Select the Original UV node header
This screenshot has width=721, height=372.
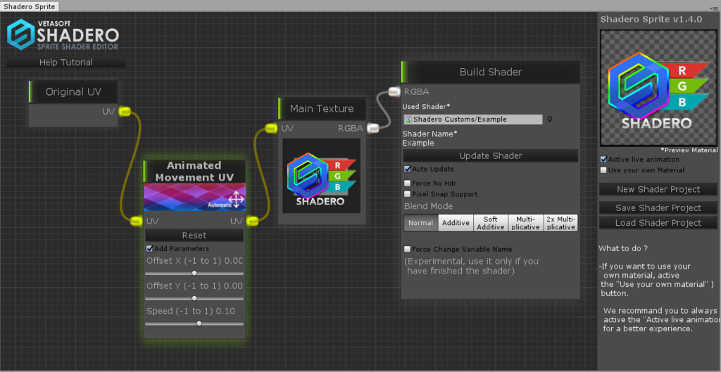(x=73, y=92)
